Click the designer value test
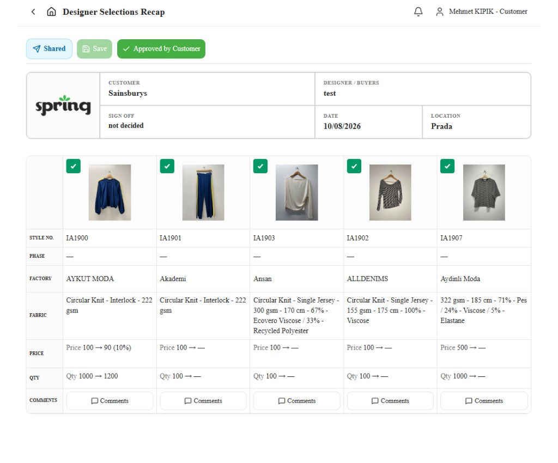558x463 pixels. click(330, 93)
